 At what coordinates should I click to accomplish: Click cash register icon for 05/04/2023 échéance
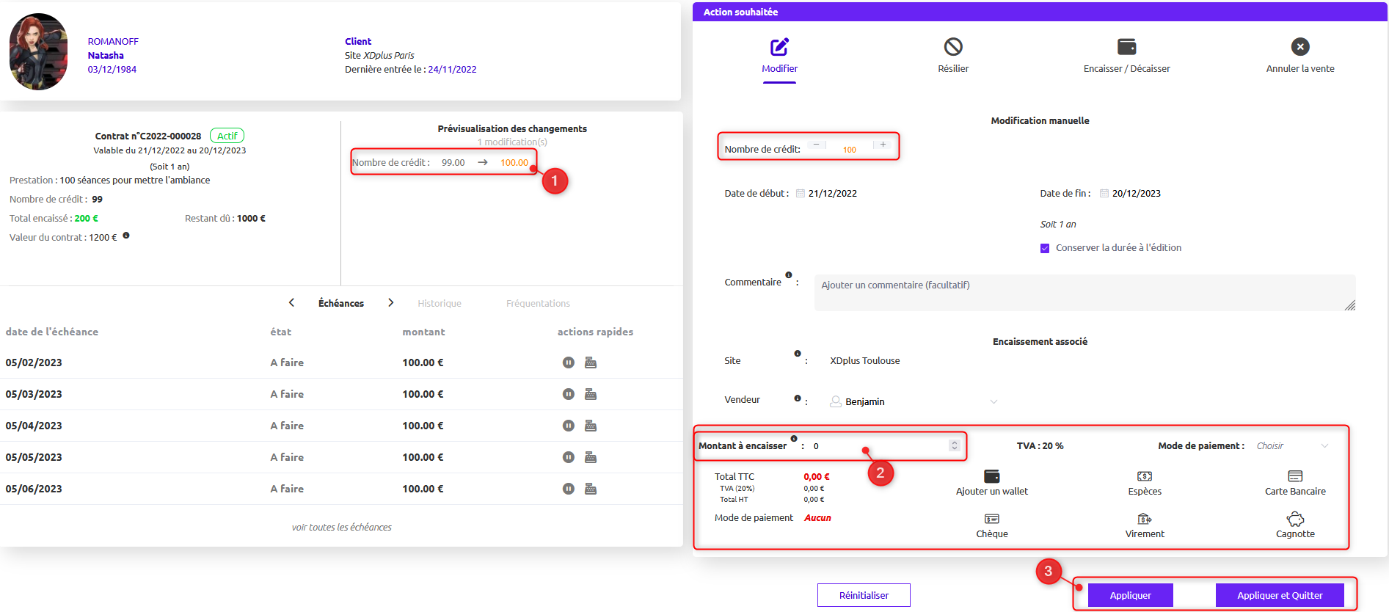(591, 426)
